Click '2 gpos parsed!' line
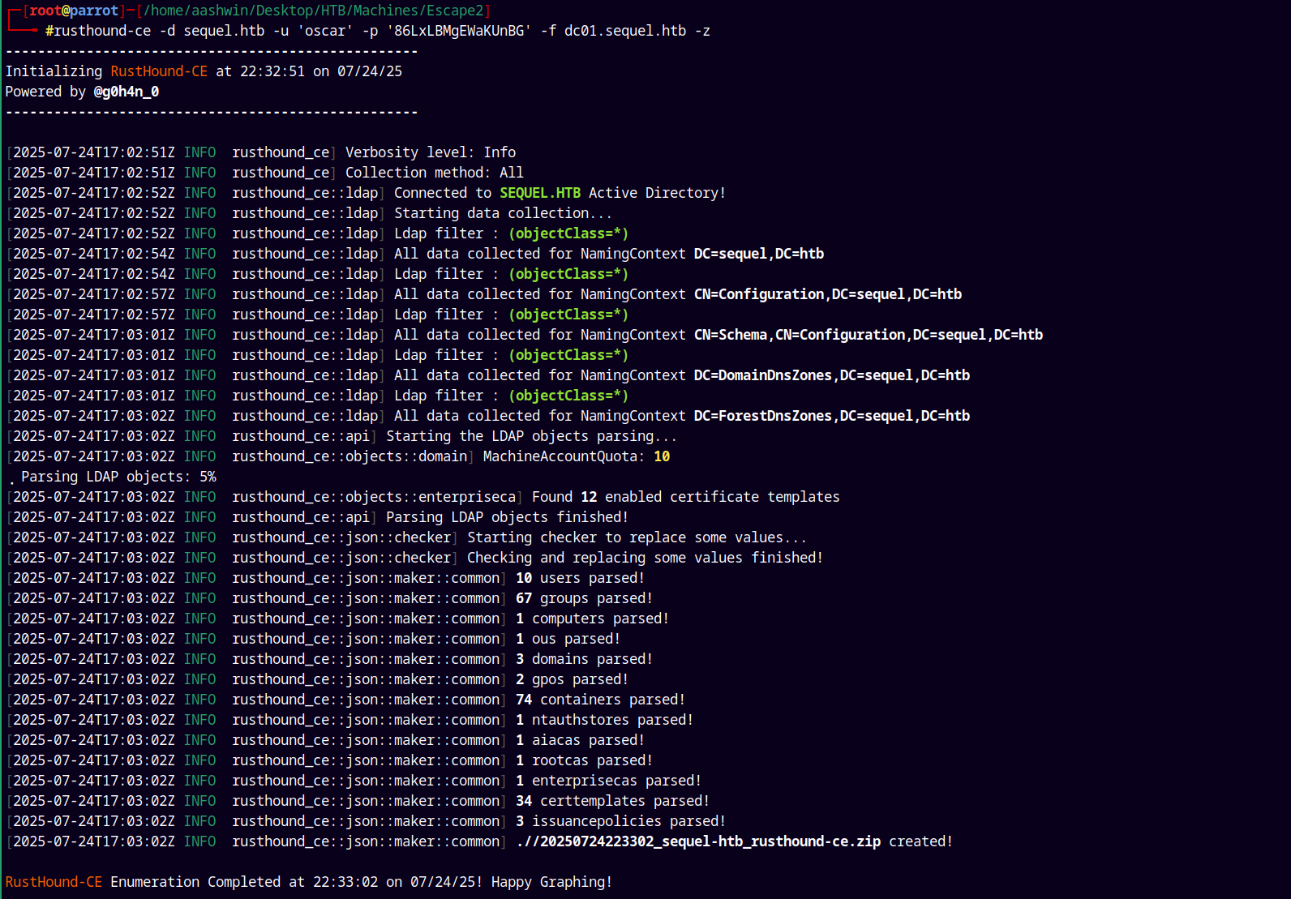 (572, 679)
